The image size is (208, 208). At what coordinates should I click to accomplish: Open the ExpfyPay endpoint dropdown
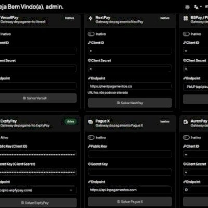[38, 190]
